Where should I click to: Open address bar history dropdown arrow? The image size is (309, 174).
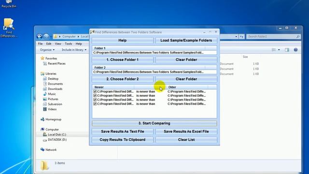236,37
